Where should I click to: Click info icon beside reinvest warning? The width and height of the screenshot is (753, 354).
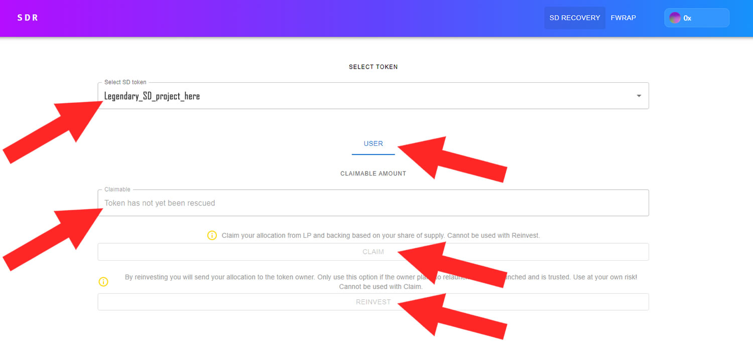103,282
